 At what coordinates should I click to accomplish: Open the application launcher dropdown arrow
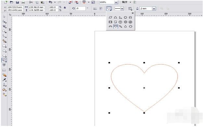[89, 2]
